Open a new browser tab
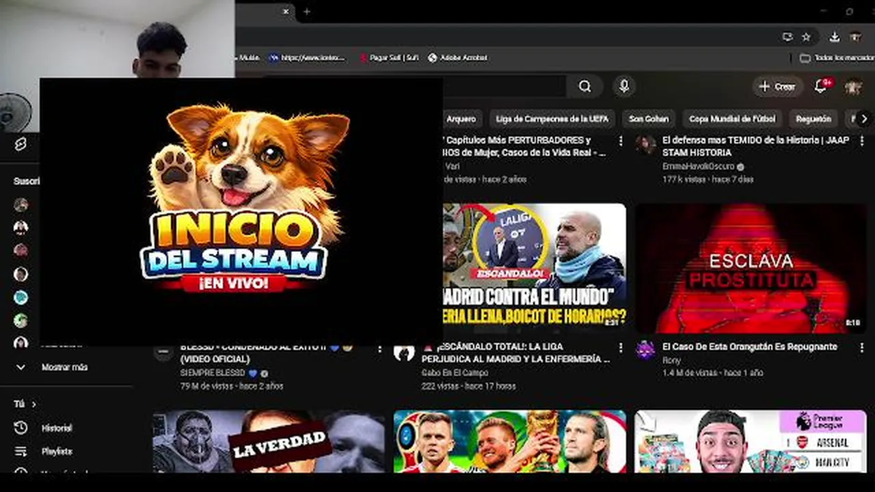 point(306,12)
